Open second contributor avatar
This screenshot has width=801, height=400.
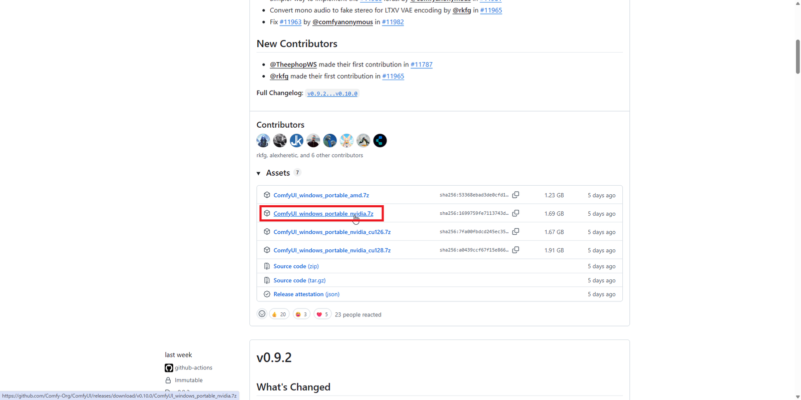coord(280,141)
